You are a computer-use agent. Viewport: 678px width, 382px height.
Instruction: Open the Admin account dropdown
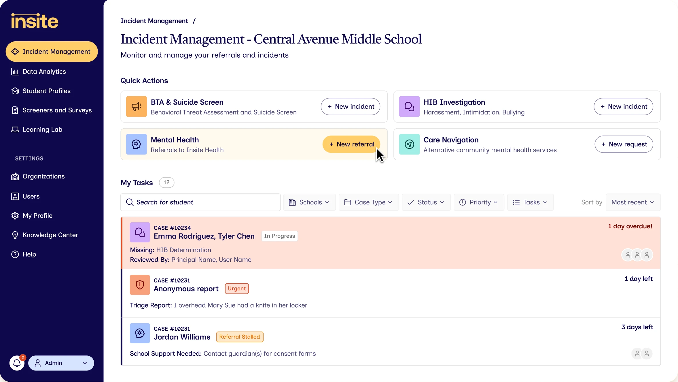point(61,363)
